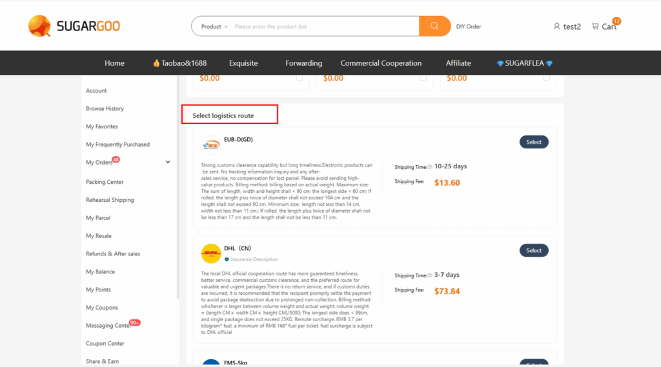This screenshot has height=367, width=661.
Task: Click the Shipping Time info icon for DHL
Action: click(x=429, y=275)
